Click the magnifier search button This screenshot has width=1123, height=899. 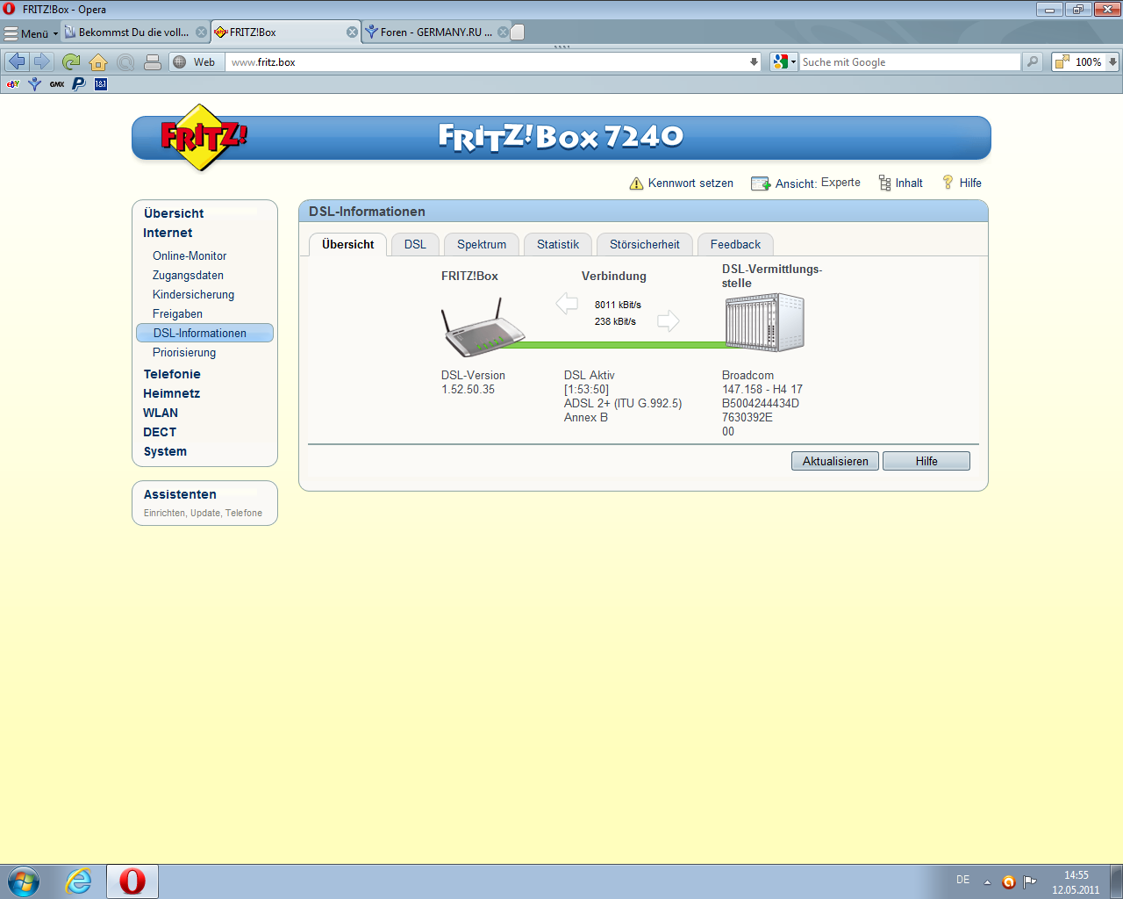coord(1033,61)
